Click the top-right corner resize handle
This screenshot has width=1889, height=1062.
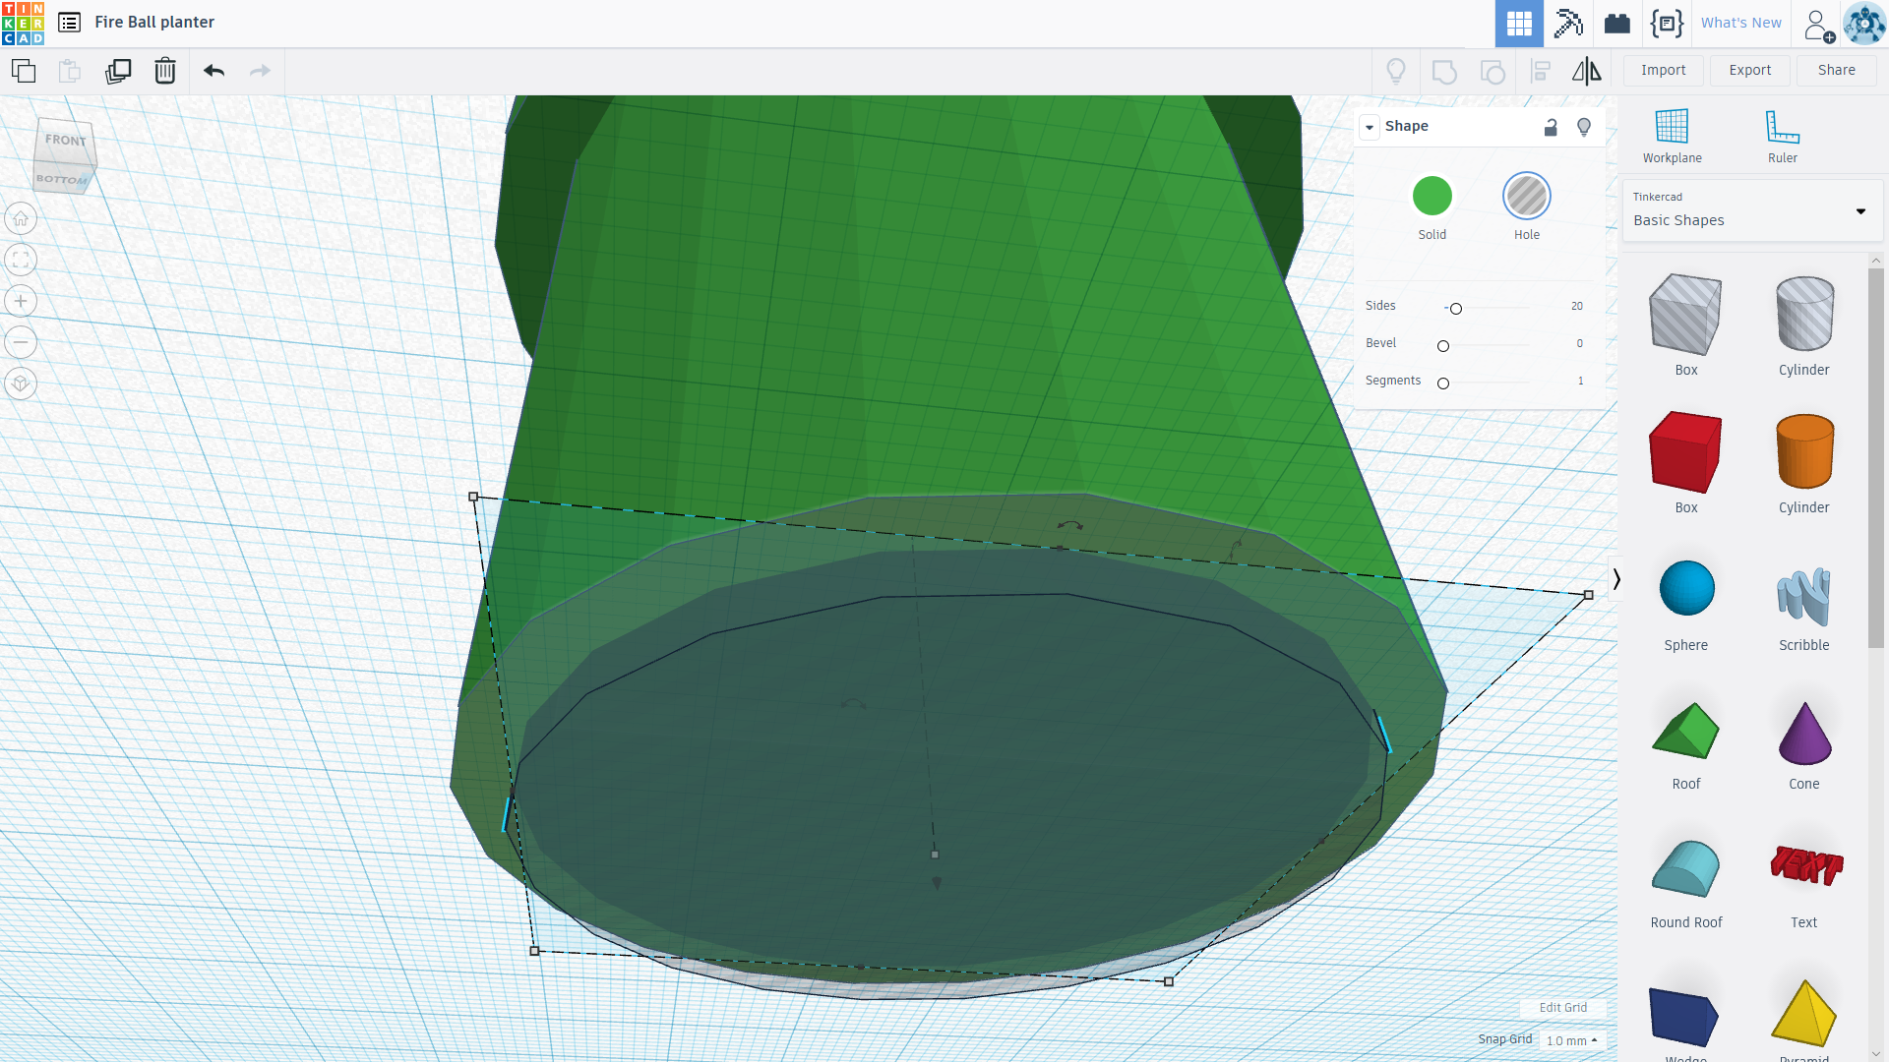pyautogui.click(x=1588, y=595)
